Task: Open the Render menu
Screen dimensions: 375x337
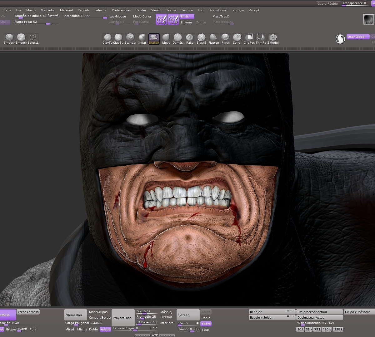Action: click(141, 10)
